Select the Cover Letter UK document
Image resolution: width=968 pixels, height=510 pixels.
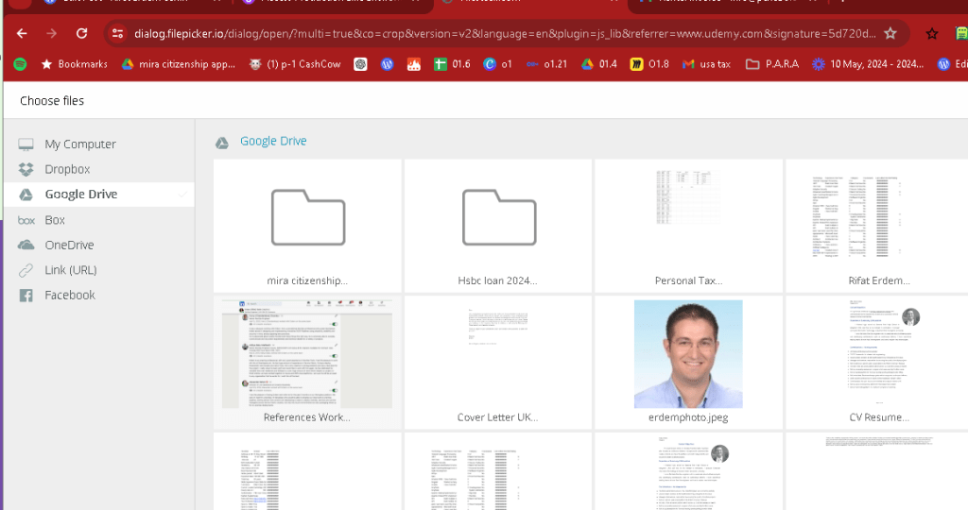498,363
